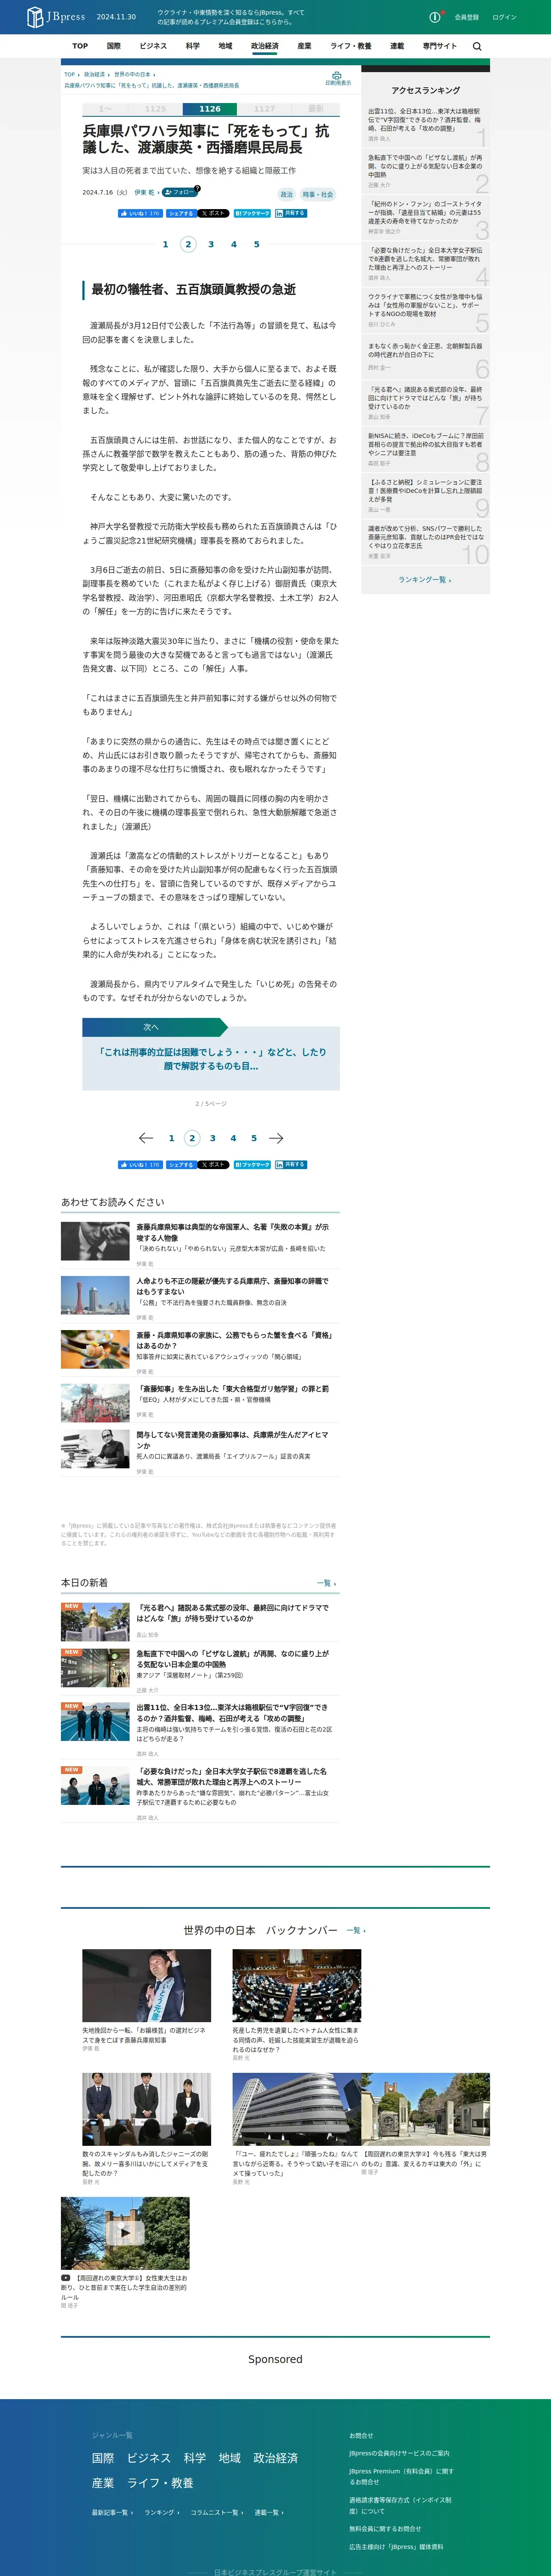Screen dimensions: 551x2576
Task: Open 最新記事一覧 in the footer
Action: (112, 2512)
